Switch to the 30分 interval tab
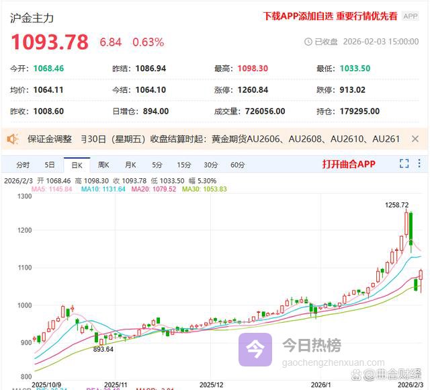 pos(210,165)
